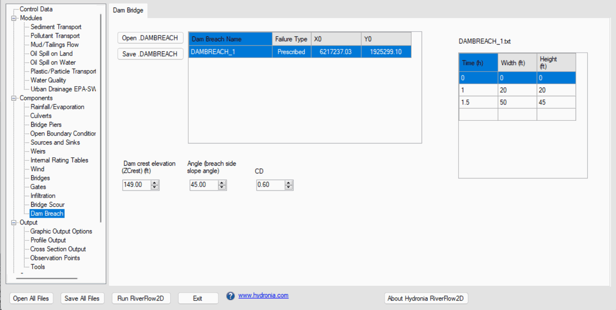Select the DAMBREACH_1 row name cell
616x310 pixels.
coord(230,52)
